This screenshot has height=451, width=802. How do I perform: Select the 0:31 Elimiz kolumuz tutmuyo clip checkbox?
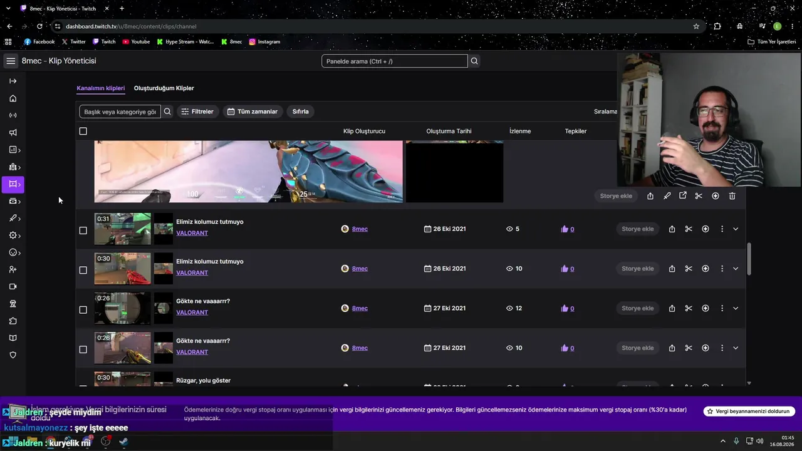(x=83, y=231)
